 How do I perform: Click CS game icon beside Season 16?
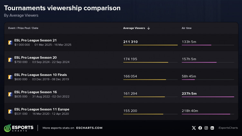point(10,95)
